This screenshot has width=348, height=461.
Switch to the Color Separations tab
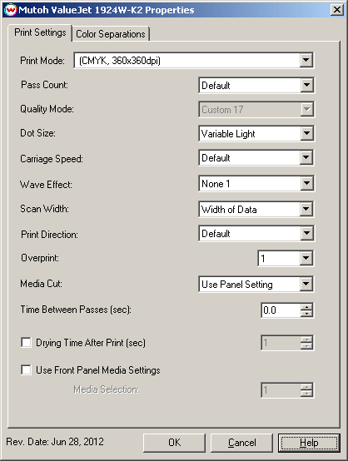[x=111, y=34]
